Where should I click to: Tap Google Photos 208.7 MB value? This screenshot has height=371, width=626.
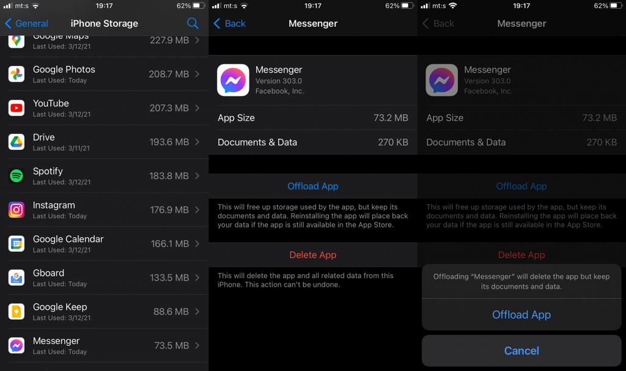169,75
